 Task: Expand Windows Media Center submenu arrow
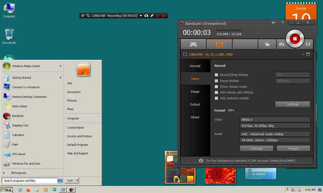coord(61,66)
